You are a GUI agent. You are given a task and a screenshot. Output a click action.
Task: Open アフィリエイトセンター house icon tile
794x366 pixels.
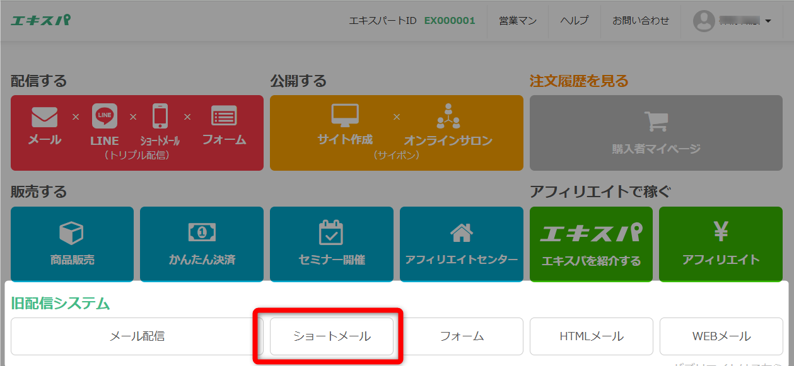pos(462,244)
